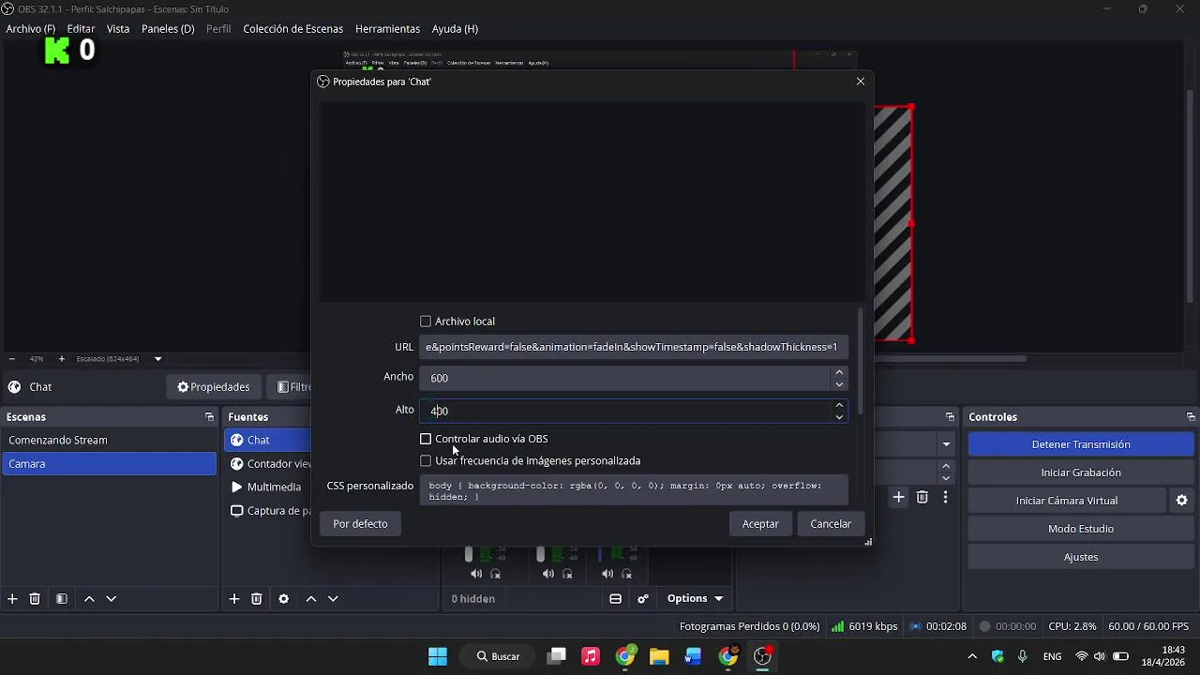Click the CSS personalizado text box

(x=634, y=490)
